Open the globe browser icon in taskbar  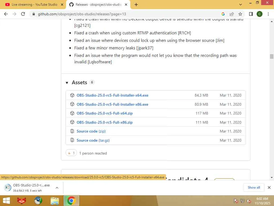point(38,201)
